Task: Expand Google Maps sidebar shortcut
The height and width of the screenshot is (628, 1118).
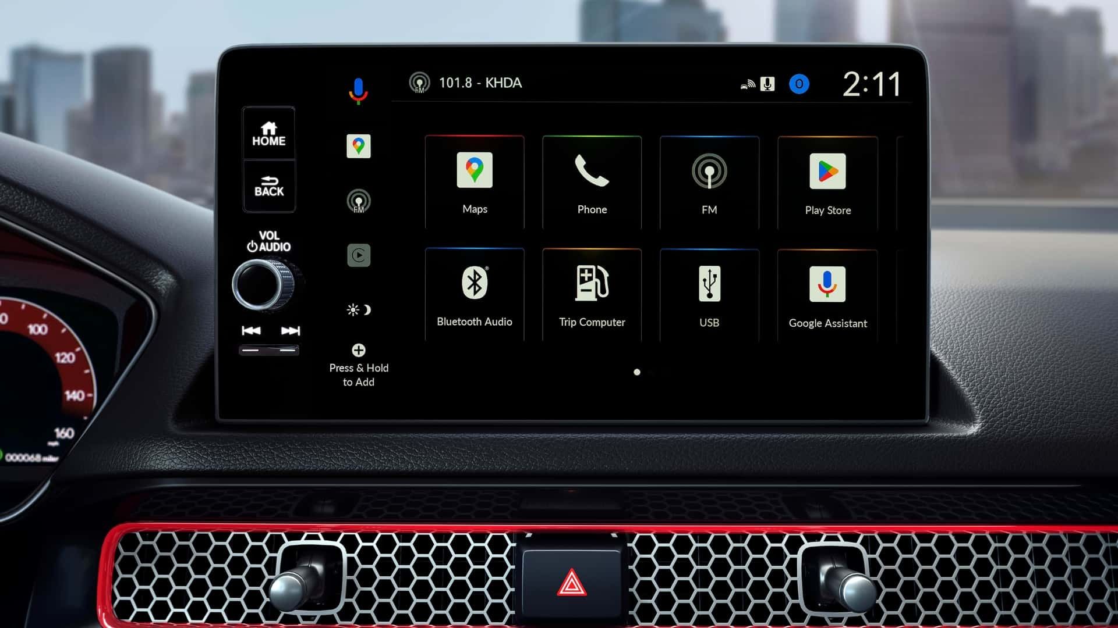Action: click(358, 146)
